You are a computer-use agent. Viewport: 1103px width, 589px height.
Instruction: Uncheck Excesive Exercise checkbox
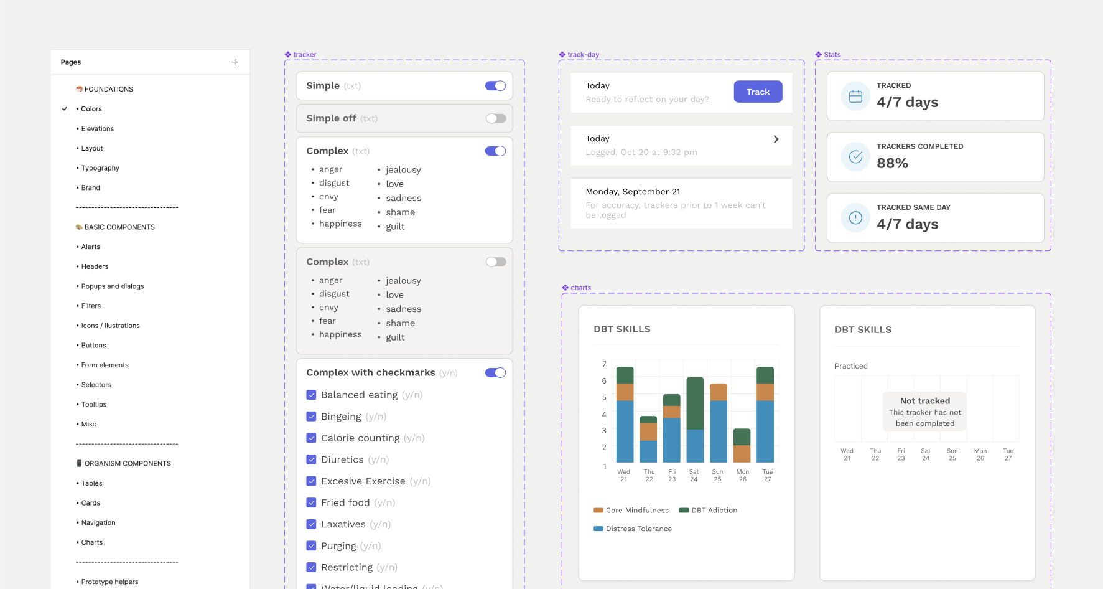(x=312, y=481)
